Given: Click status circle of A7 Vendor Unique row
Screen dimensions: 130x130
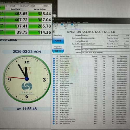Looking at the screenshot, I should pyautogui.click(x=54, y=81).
